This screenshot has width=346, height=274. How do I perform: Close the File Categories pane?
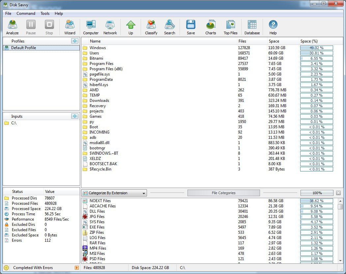338,193
